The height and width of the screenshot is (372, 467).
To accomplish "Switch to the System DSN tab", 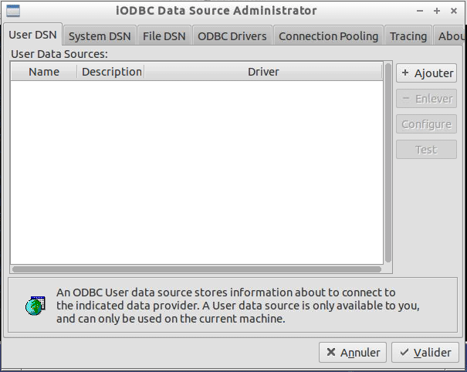I will [100, 36].
